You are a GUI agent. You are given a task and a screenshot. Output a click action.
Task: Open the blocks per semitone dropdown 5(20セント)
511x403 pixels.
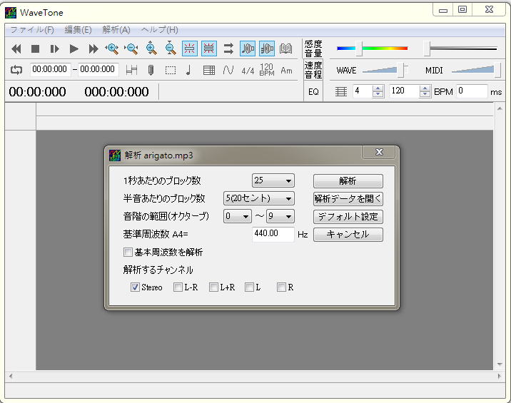point(259,198)
